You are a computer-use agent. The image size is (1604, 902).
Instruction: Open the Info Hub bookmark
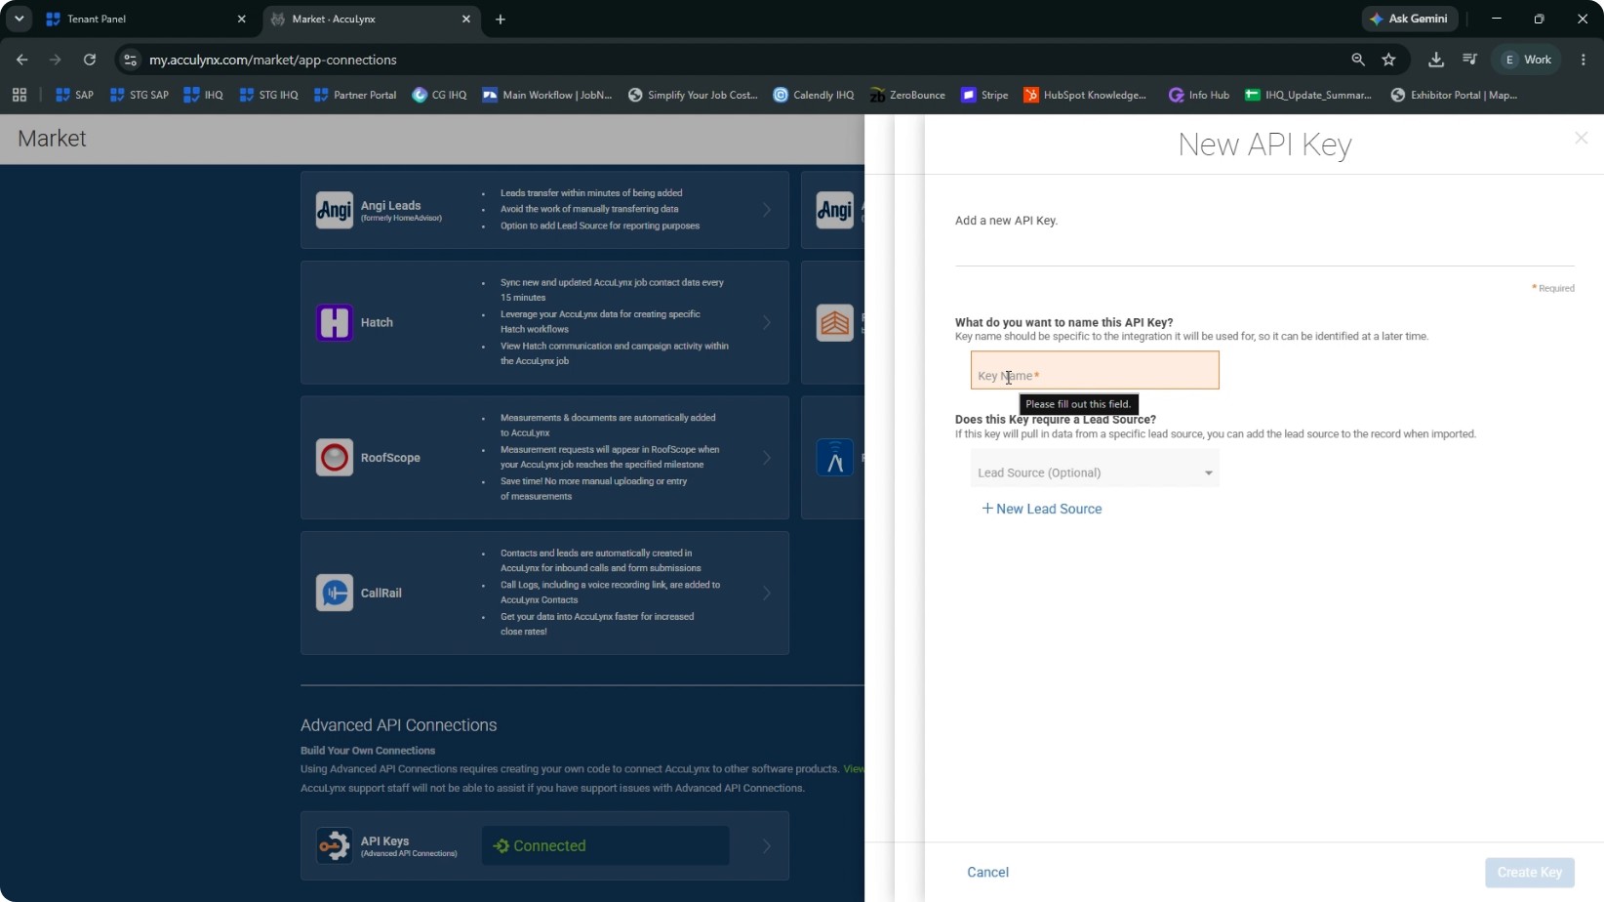point(1199,95)
